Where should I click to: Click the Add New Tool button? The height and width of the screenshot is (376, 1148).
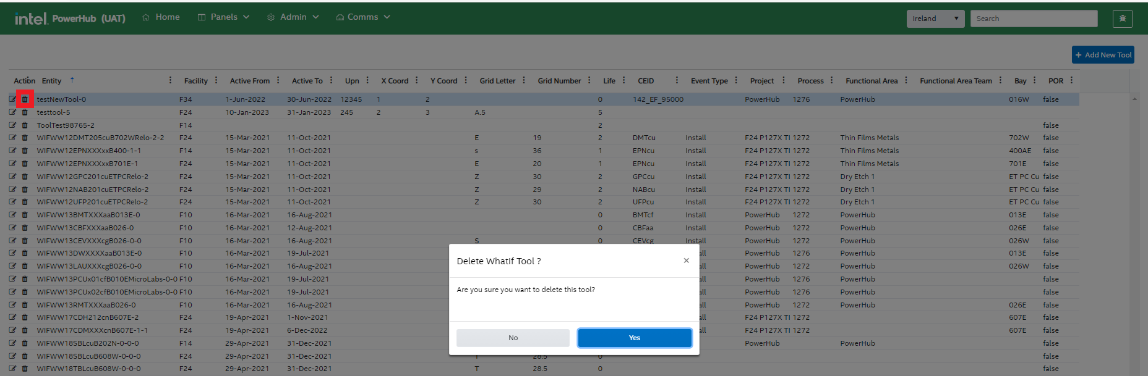point(1103,55)
